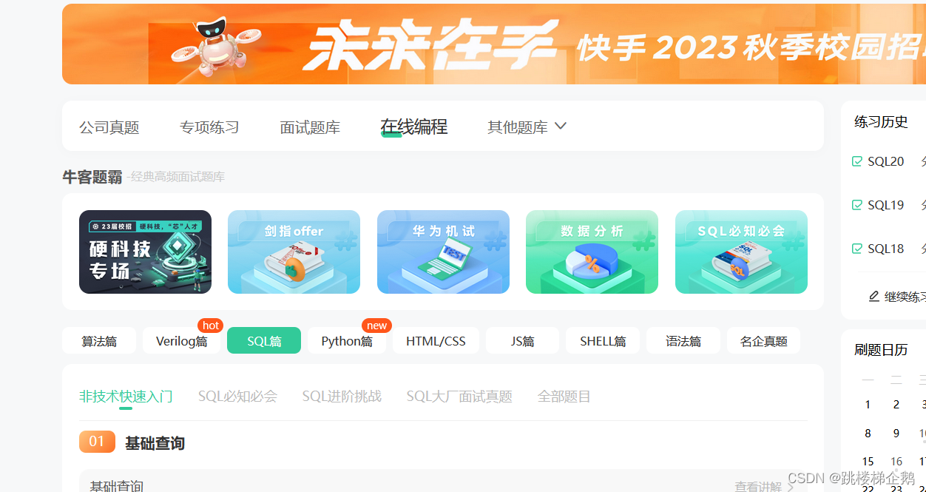Image resolution: width=926 pixels, height=492 pixels.
Task: Select day 16 in 刷题日历
Action: click(896, 462)
